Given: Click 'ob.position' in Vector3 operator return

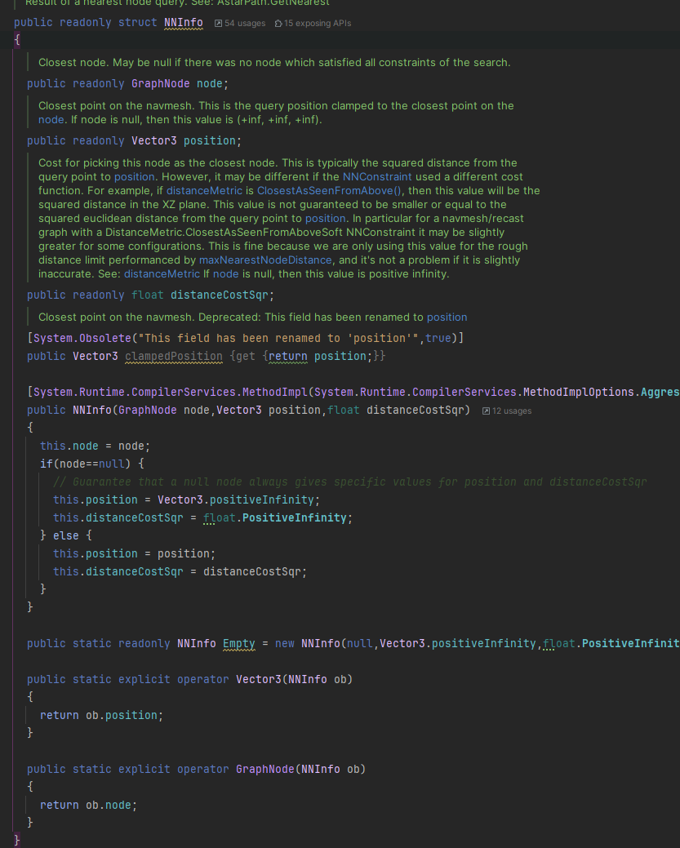Looking at the screenshot, I should 124,715.
